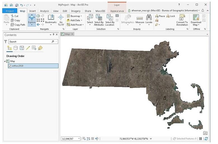Uncheck the orthos2019 layer visibility

pyautogui.click(x=10, y=66)
